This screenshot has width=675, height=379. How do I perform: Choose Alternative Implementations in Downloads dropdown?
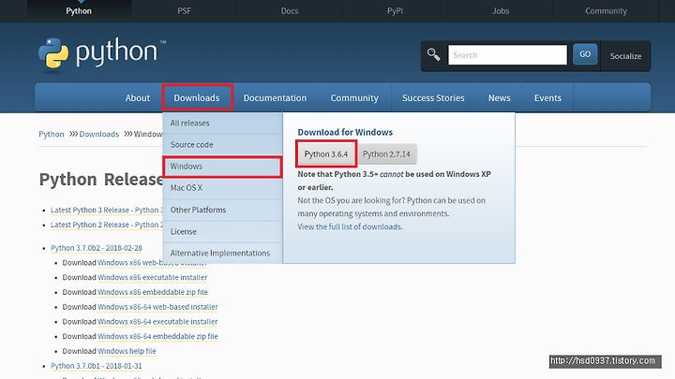coord(222,253)
